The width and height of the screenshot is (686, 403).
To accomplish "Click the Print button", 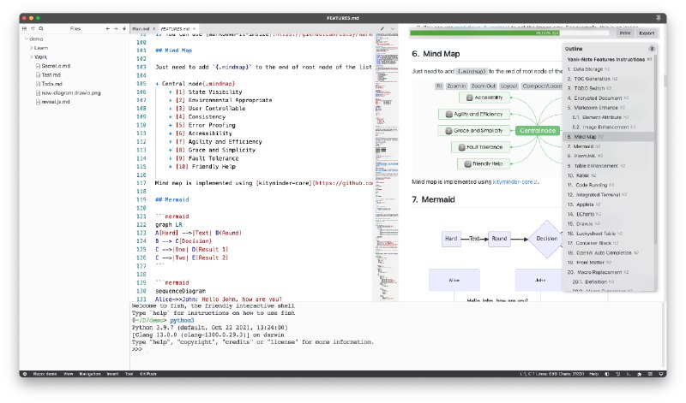I will click(x=625, y=33).
